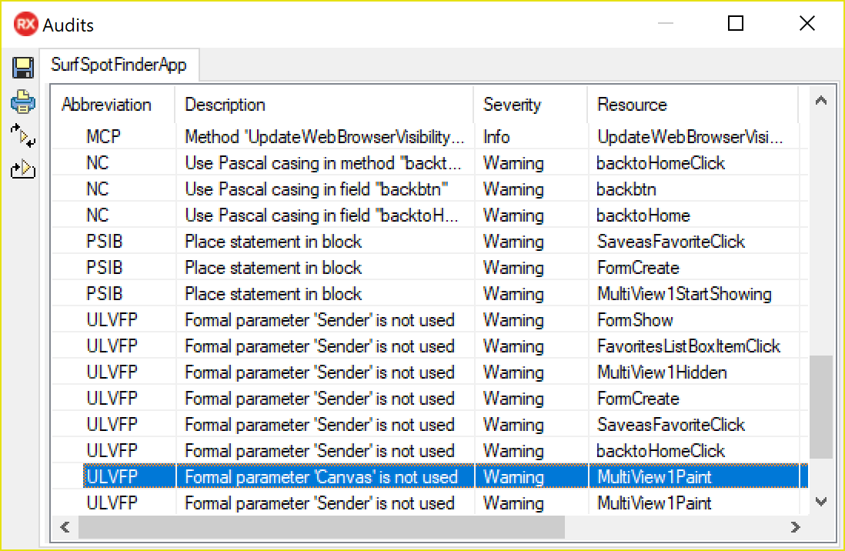Select the NC row for field "backbtn"
Image resolution: width=845 pixels, height=551 pixels.
[x=430, y=189]
